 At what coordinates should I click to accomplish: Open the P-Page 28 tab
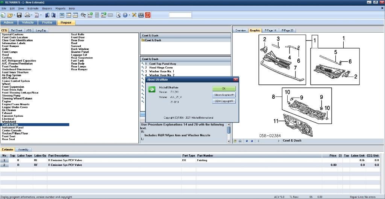287,31
